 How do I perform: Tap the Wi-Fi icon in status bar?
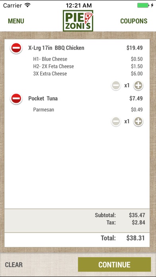pyautogui.click(x=27, y=5)
